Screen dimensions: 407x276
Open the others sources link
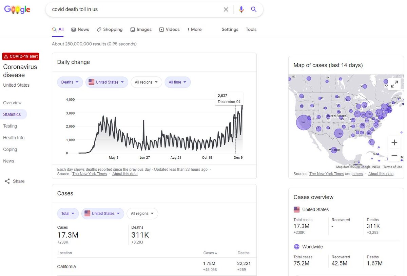[357, 174]
